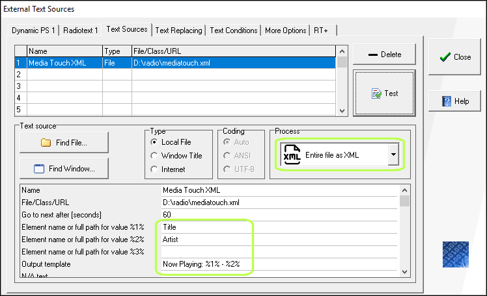Click the Find File... button
487x296 pixels.
pyautogui.click(x=64, y=143)
